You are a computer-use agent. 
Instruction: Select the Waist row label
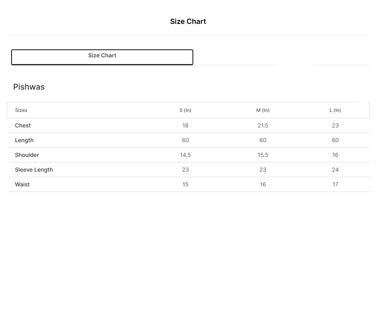(x=22, y=184)
